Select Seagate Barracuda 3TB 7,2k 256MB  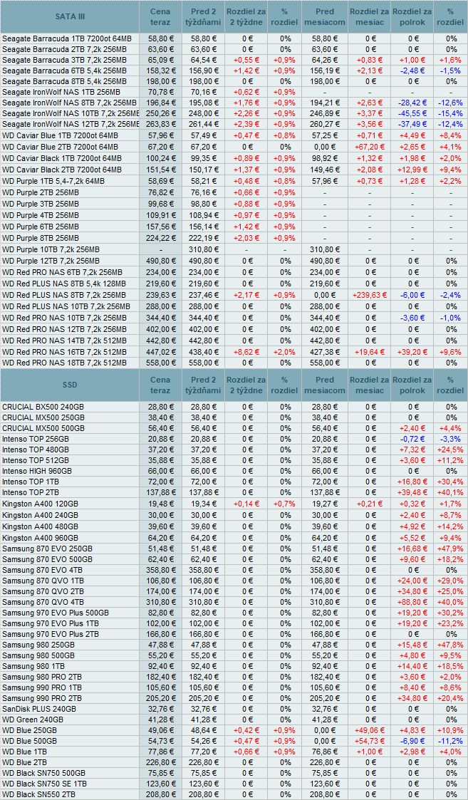point(63,60)
